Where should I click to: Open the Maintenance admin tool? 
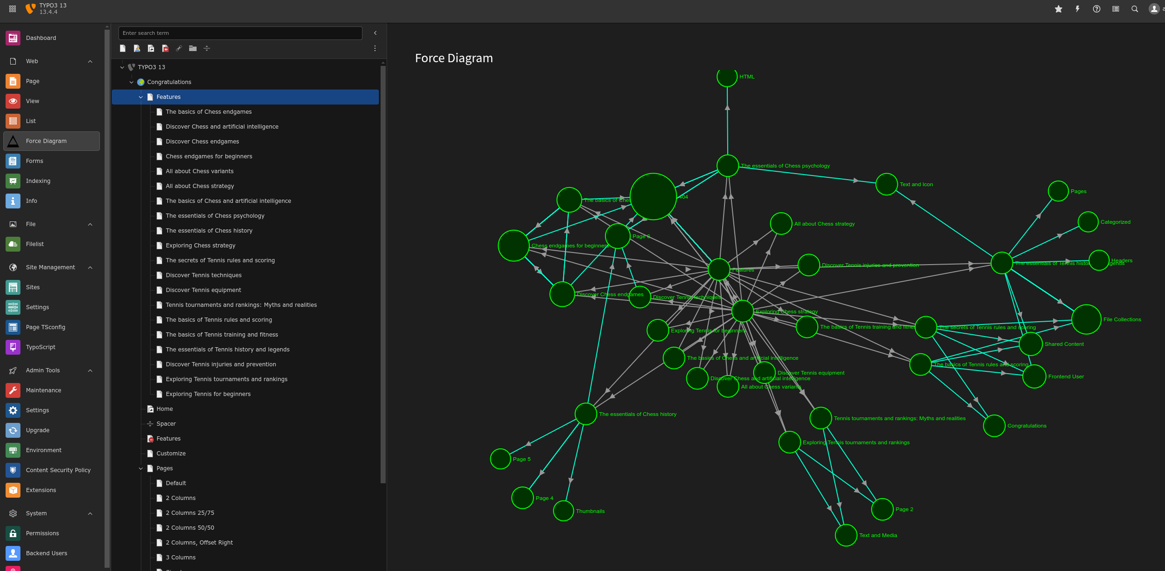(x=43, y=390)
